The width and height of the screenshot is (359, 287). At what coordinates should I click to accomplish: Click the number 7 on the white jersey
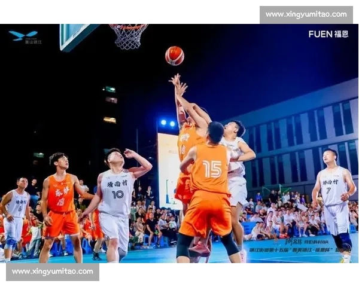tap(328, 190)
